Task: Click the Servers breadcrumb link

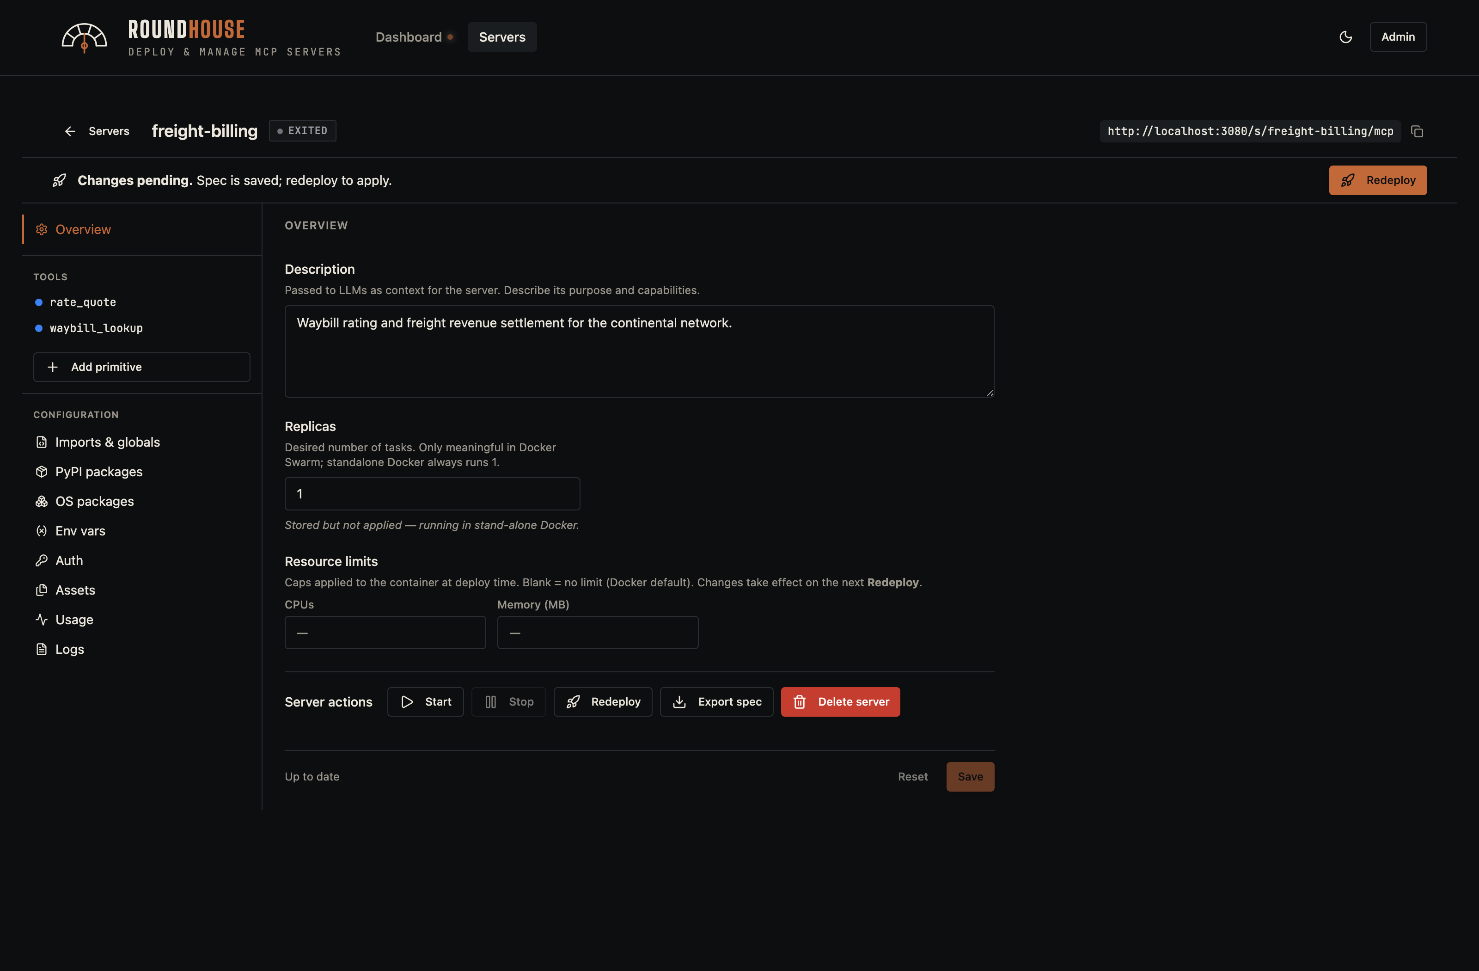Action: point(109,131)
